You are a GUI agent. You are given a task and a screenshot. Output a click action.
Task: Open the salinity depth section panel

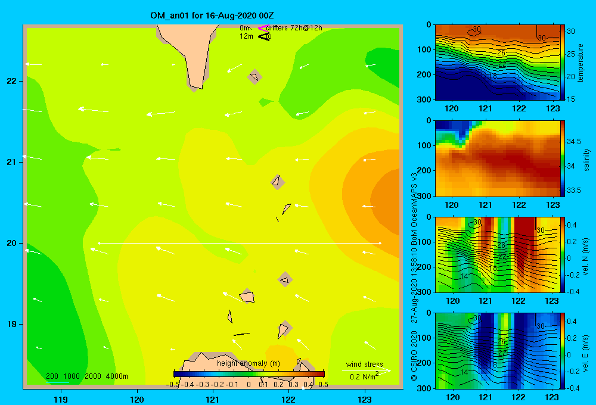498,158
